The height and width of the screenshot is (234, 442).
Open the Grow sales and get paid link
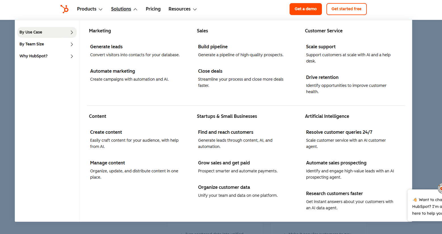[x=224, y=163]
